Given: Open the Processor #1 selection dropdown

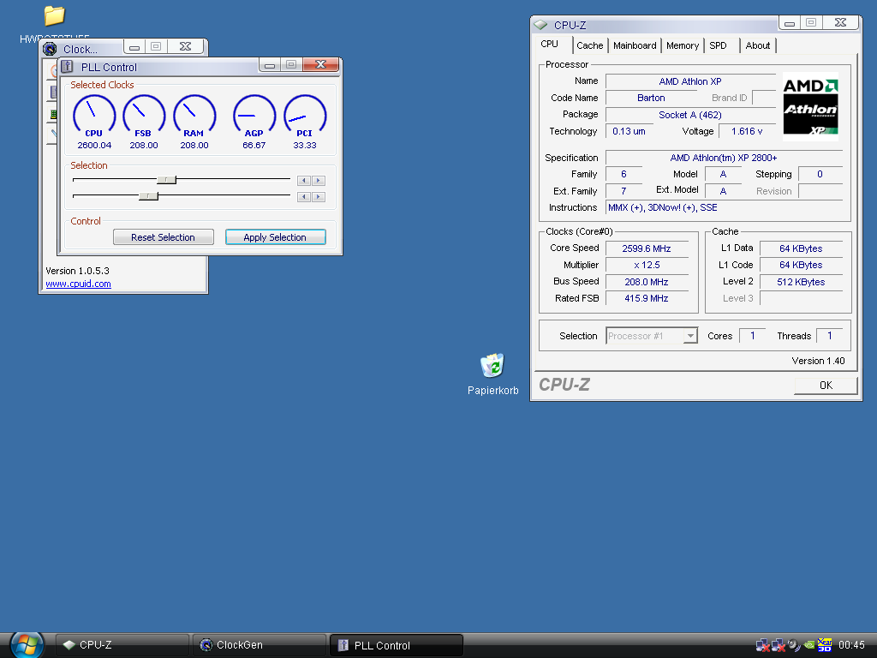Looking at the screenshot, I should pyautogui.click(x=652, y=336).
